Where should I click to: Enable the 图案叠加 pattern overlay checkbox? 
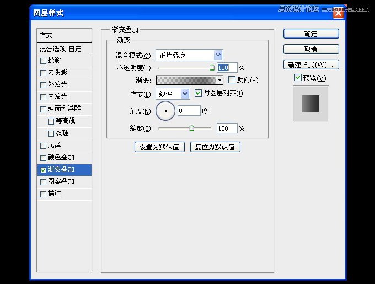pos(43,182)
